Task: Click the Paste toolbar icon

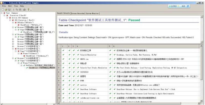Action: click(x=20, y=9)
